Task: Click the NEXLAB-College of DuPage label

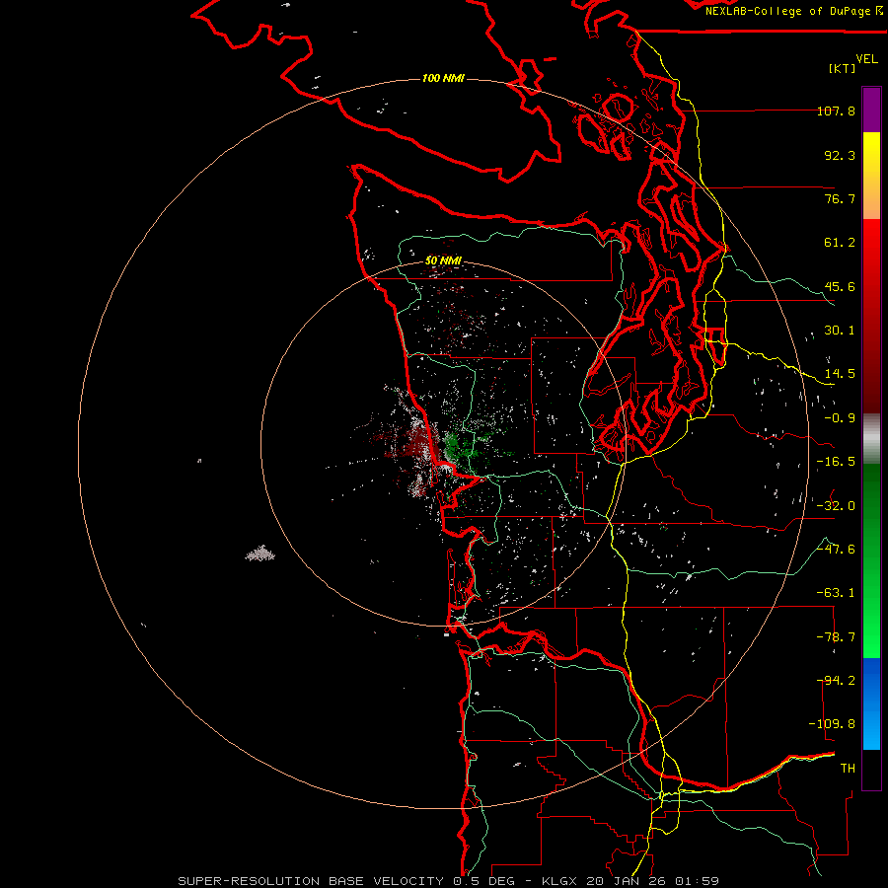Action: click(793, 11)
